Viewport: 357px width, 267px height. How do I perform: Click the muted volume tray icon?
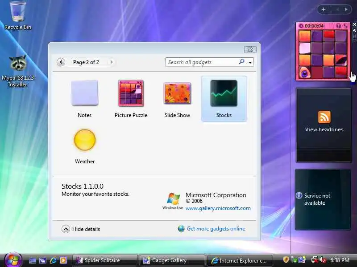323,260
